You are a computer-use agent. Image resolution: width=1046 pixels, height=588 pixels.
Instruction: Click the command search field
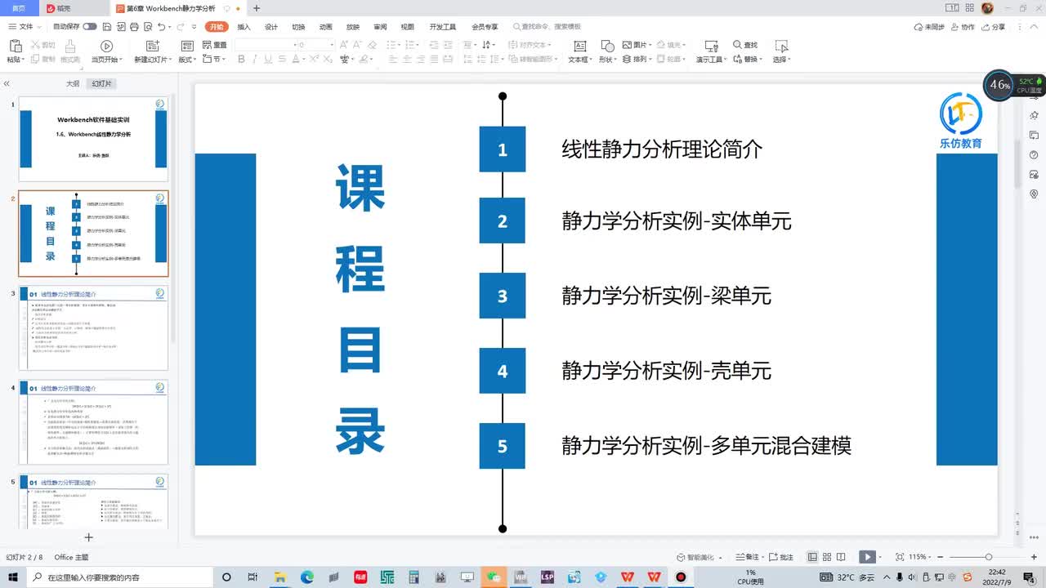(x=547, y=27)
